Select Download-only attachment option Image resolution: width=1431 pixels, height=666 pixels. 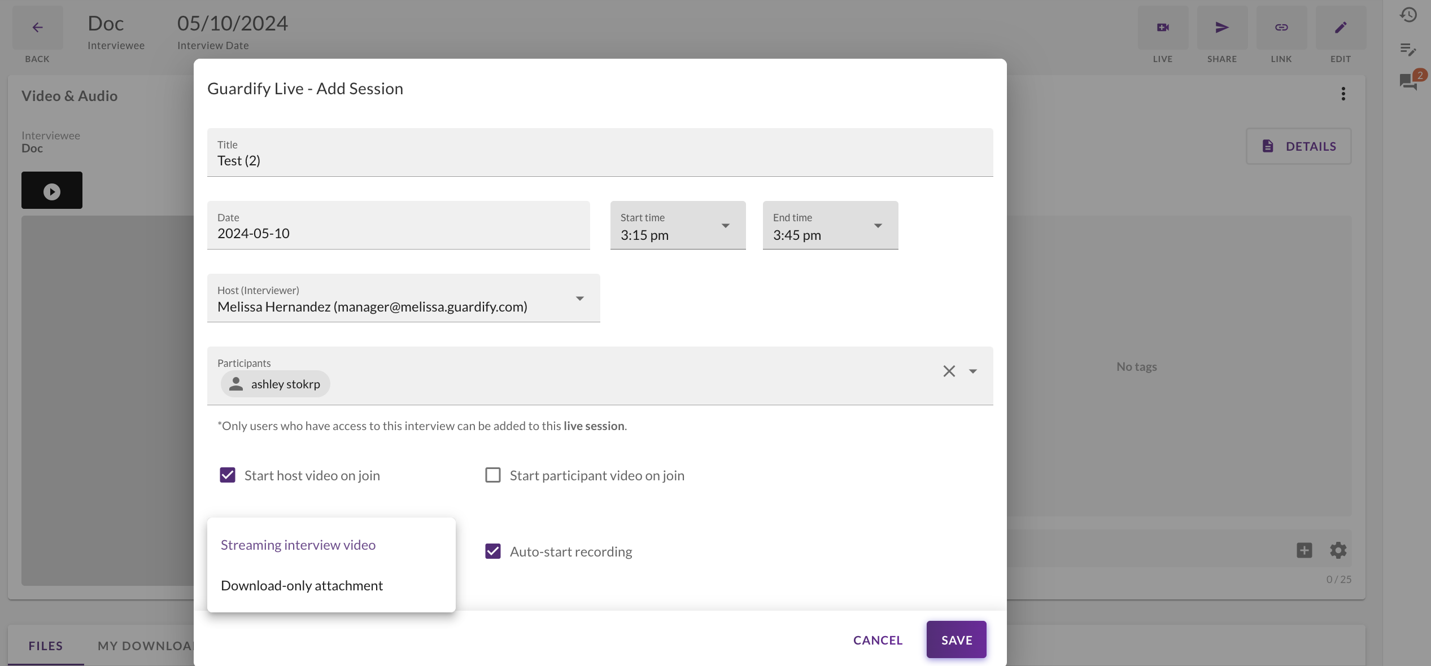point(302,586)
